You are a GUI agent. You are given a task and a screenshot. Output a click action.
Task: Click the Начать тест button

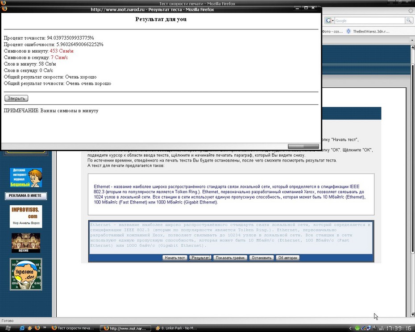click(174, 257)
